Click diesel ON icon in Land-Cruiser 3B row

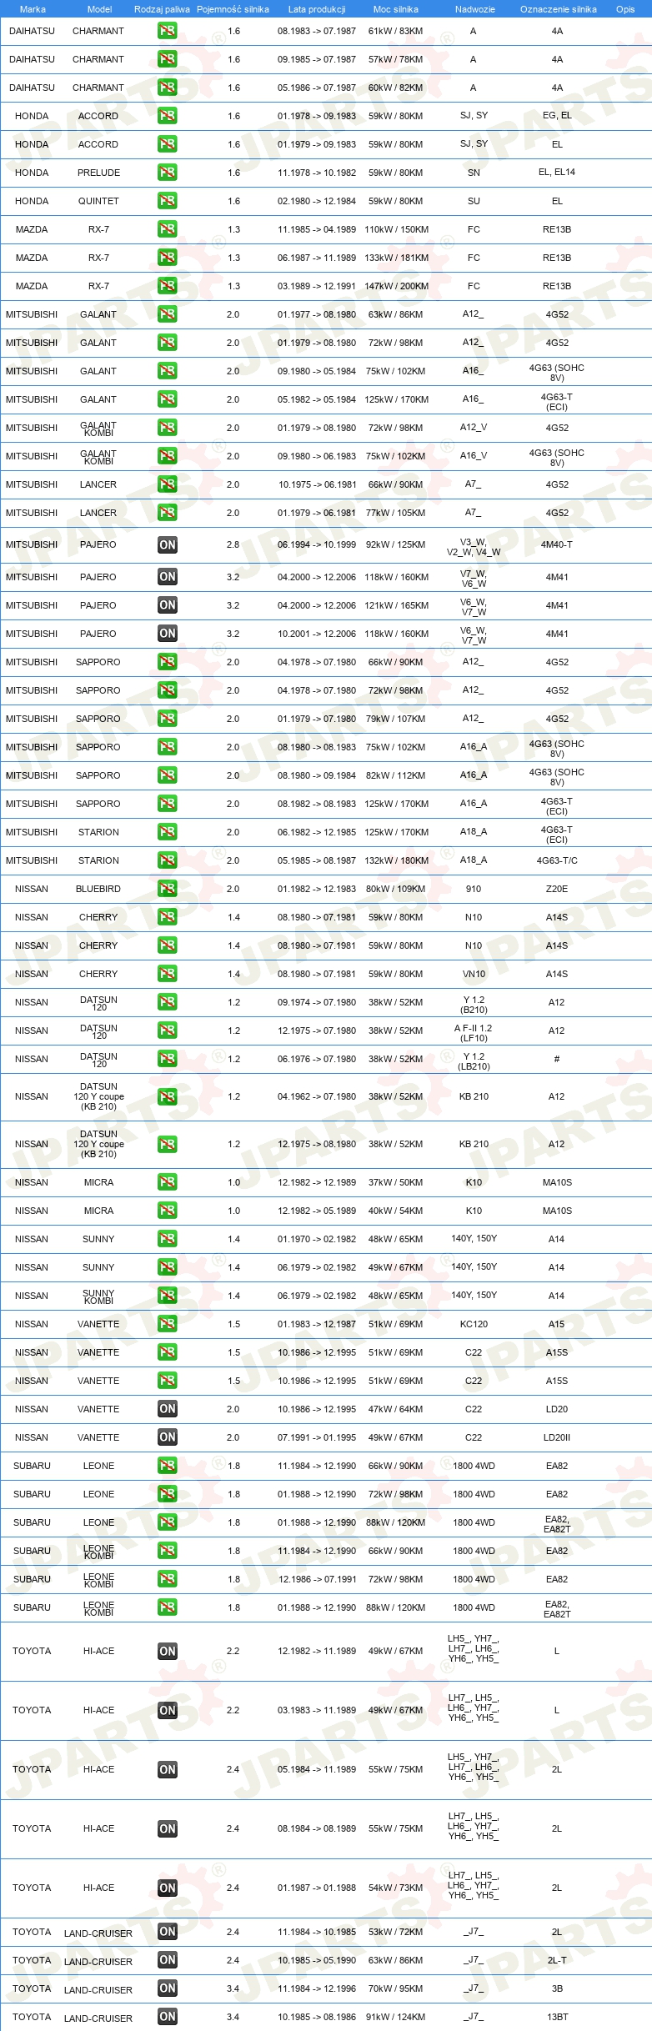[x=168, y=1988]
